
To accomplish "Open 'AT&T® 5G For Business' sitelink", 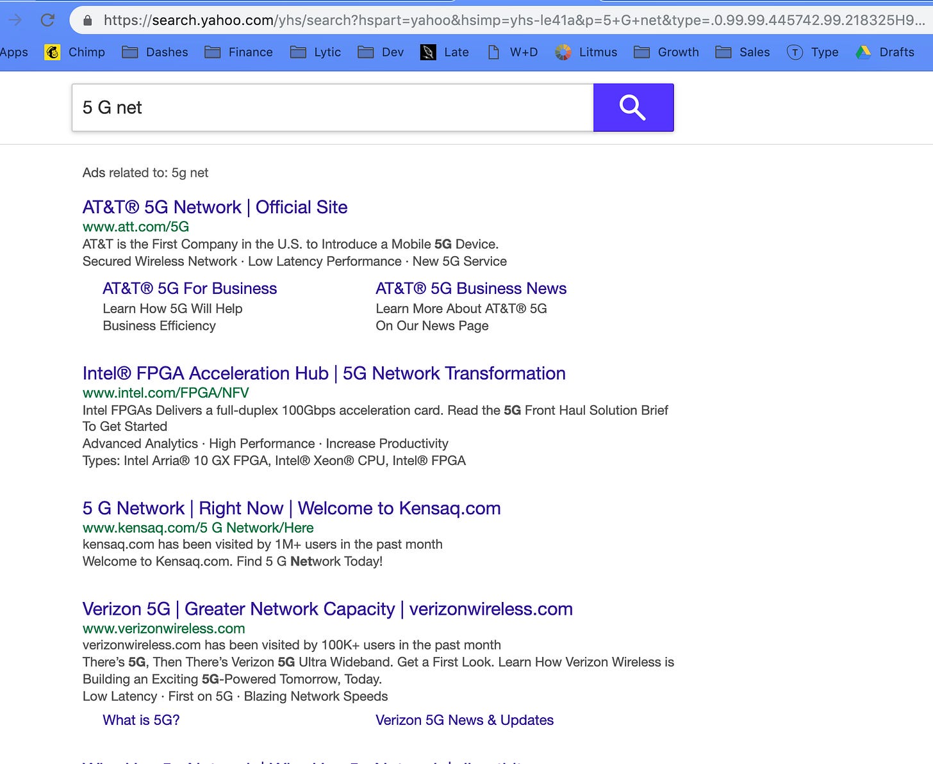I will [190, 288].
